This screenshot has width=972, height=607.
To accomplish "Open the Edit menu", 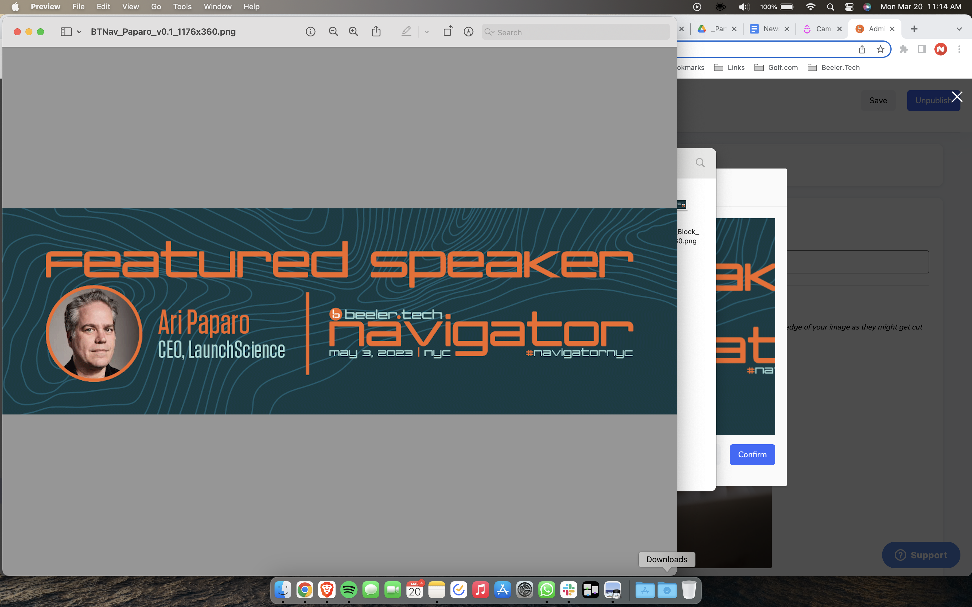I will tap(103, 6).
